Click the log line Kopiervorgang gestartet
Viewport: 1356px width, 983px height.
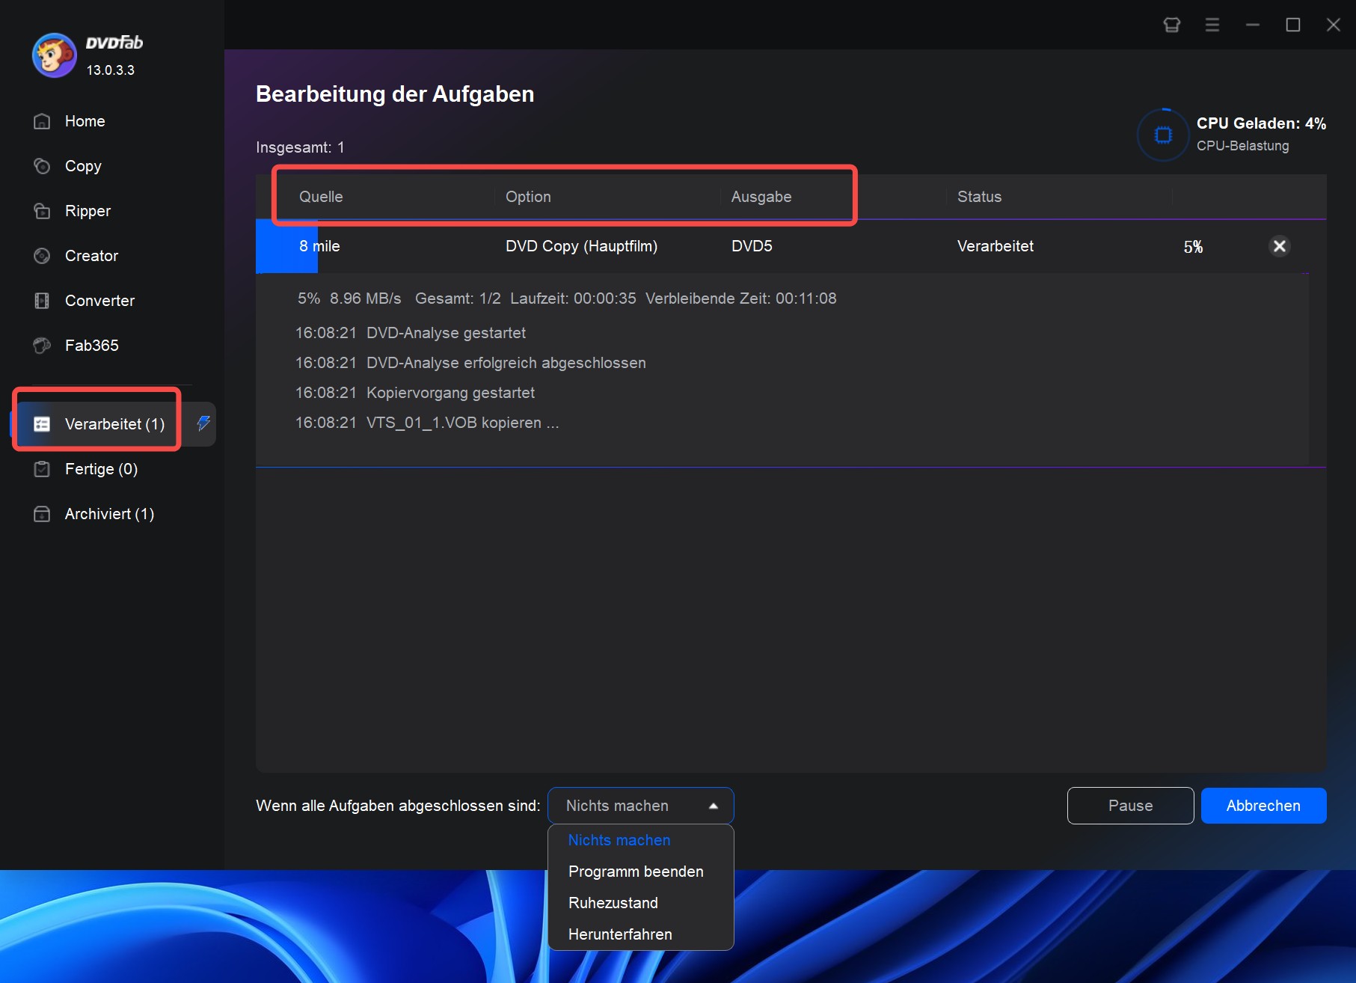coord(415,393)
